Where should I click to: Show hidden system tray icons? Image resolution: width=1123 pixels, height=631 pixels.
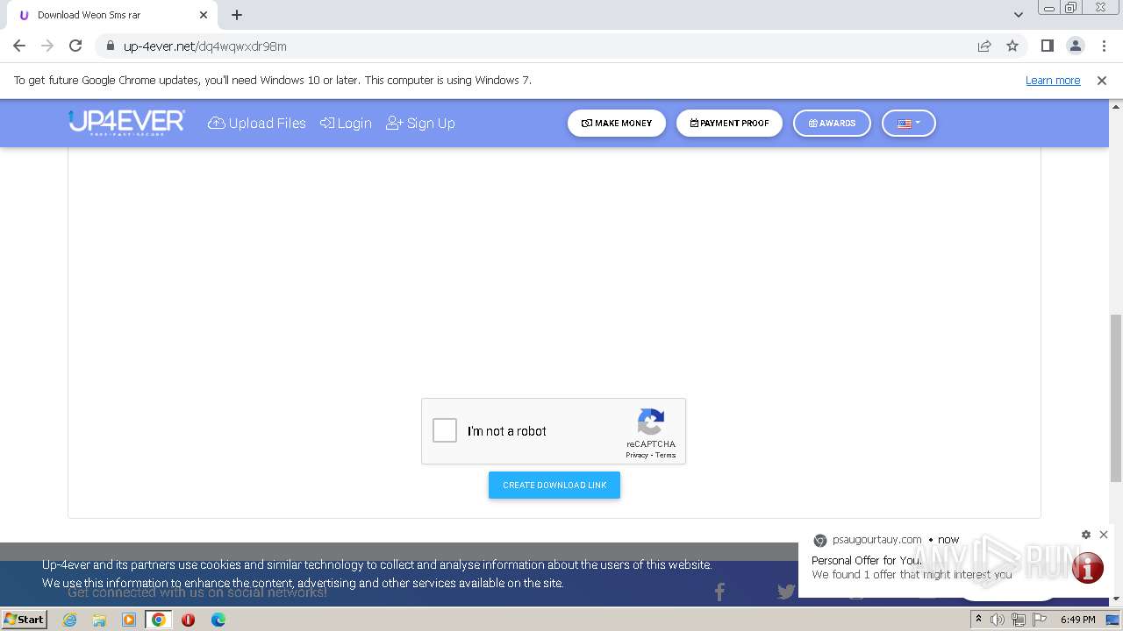(x=978, y=620)
